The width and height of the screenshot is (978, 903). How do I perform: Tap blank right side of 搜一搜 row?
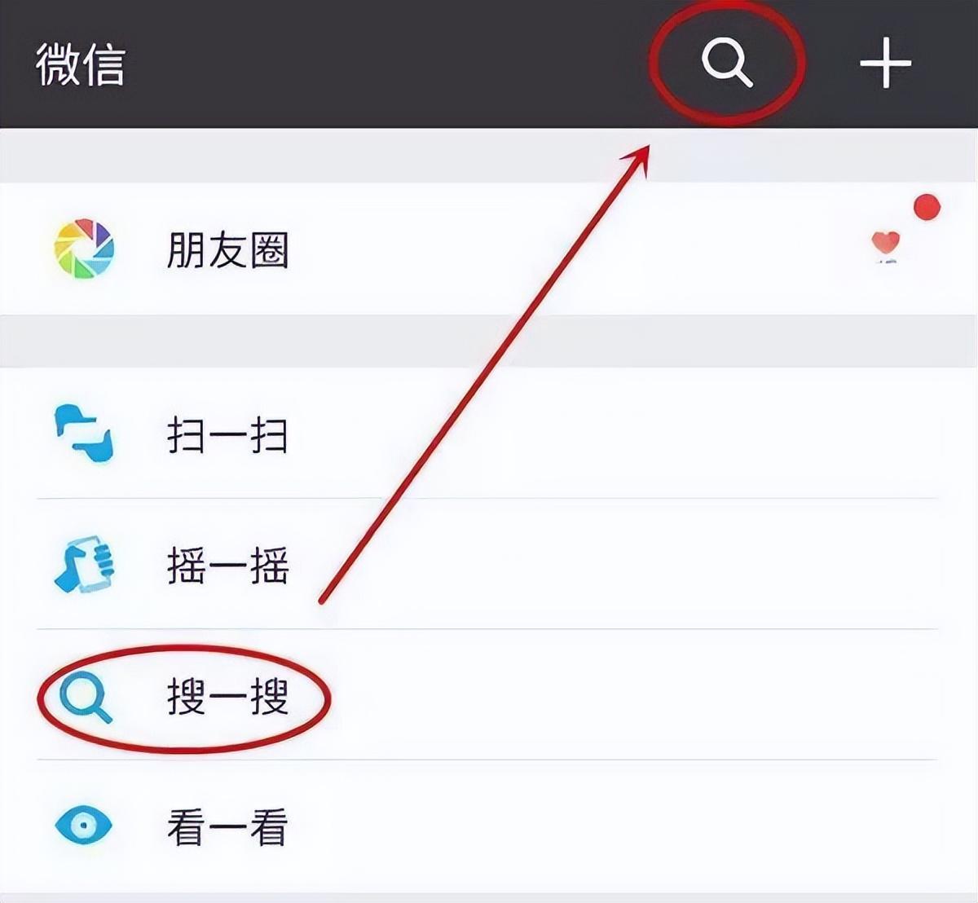[652, 695]
